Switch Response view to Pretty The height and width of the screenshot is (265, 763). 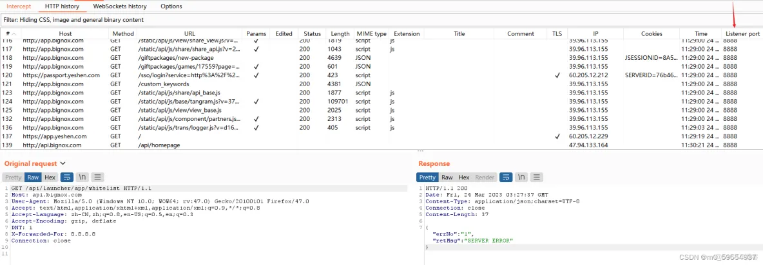tap(427, 177)
